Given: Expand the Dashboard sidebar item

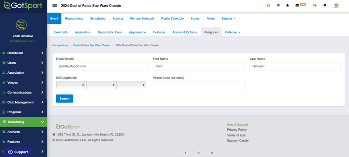Looking at the screenshot, I should point(23,53).
